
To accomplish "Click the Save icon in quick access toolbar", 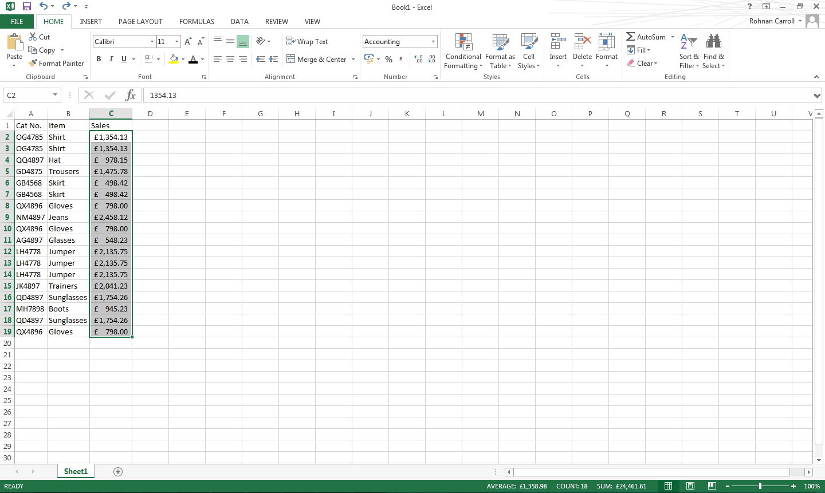I will pyautogui.click(x=26, y=6).
